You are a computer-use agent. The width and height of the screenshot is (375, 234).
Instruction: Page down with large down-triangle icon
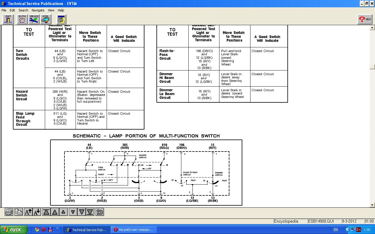[x=82, y=212]
